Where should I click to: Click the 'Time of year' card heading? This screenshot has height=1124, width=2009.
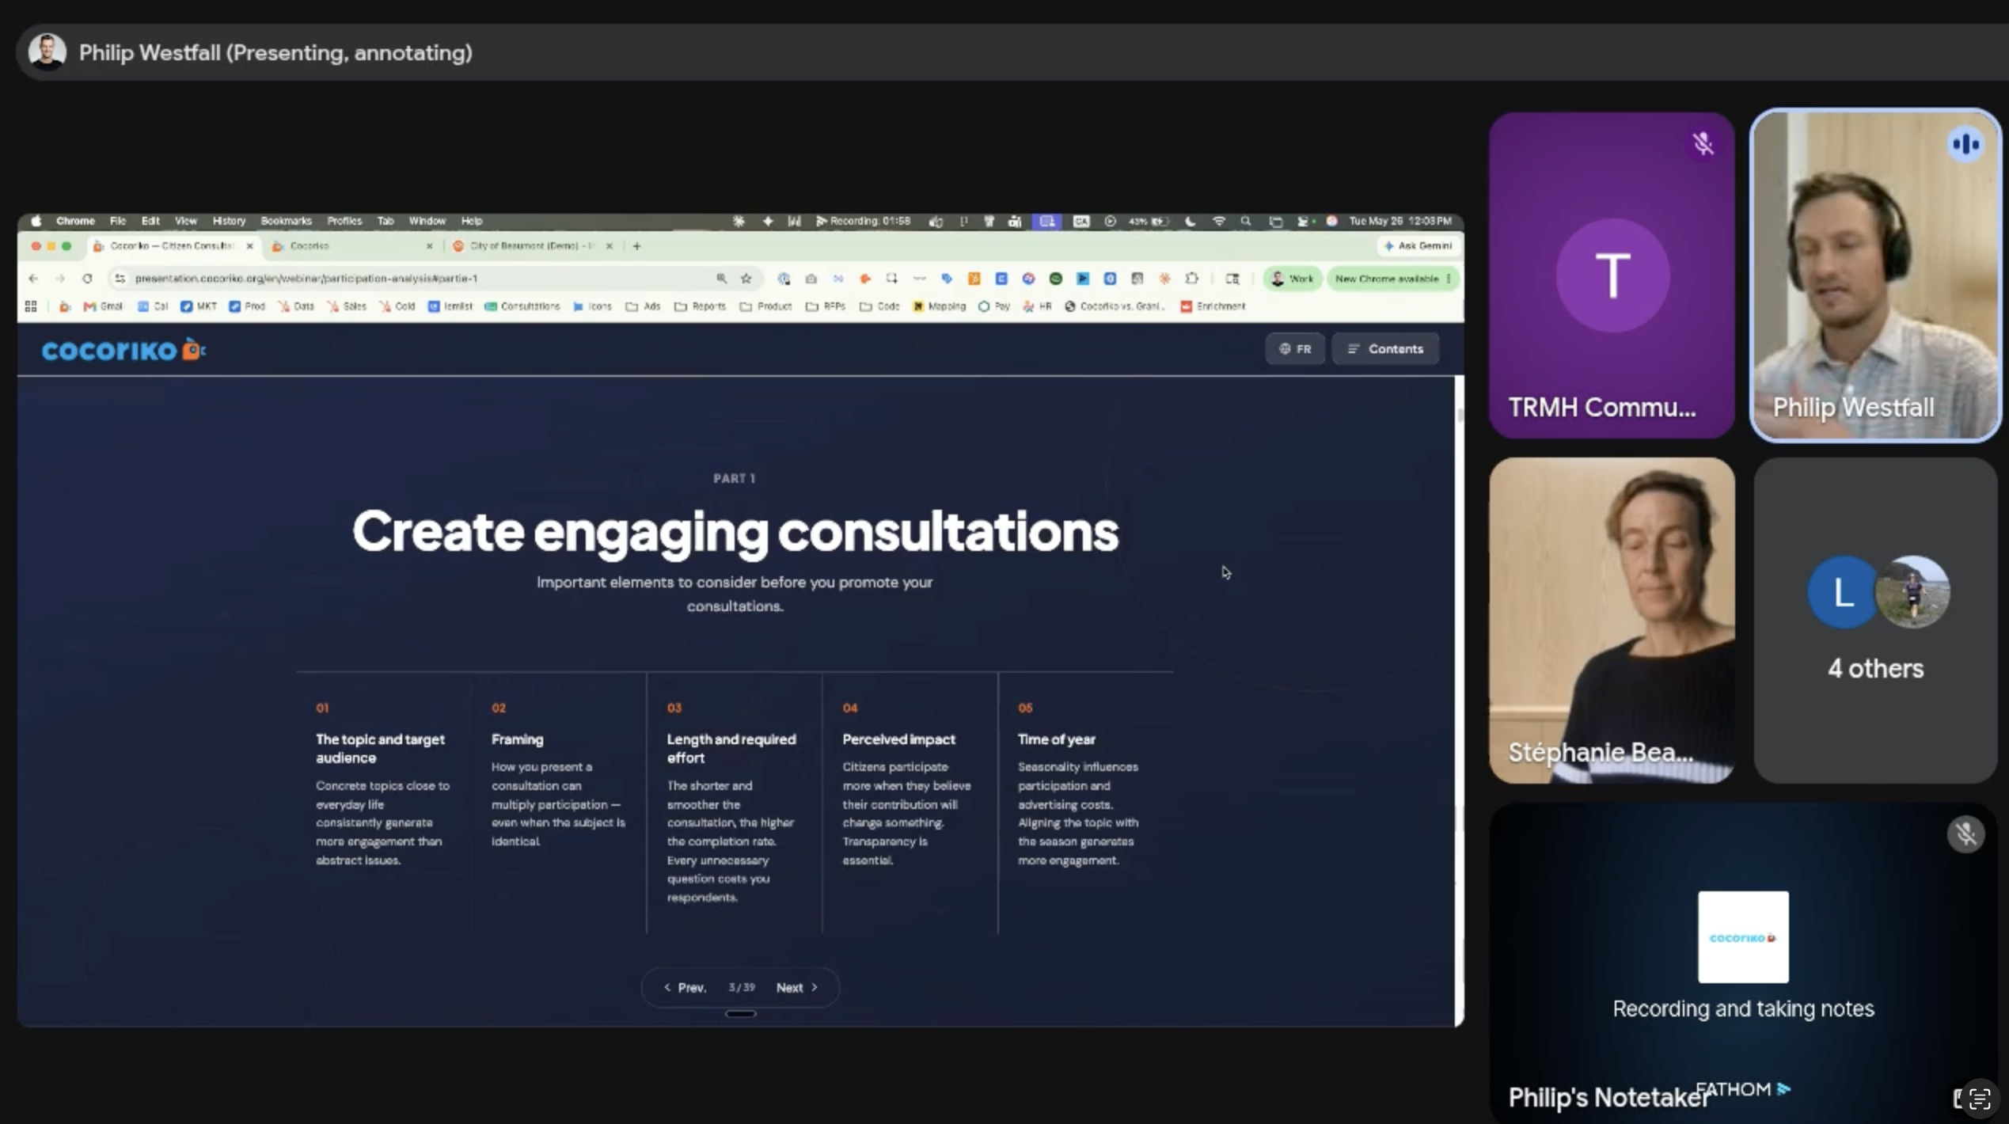coord(1056,739)
